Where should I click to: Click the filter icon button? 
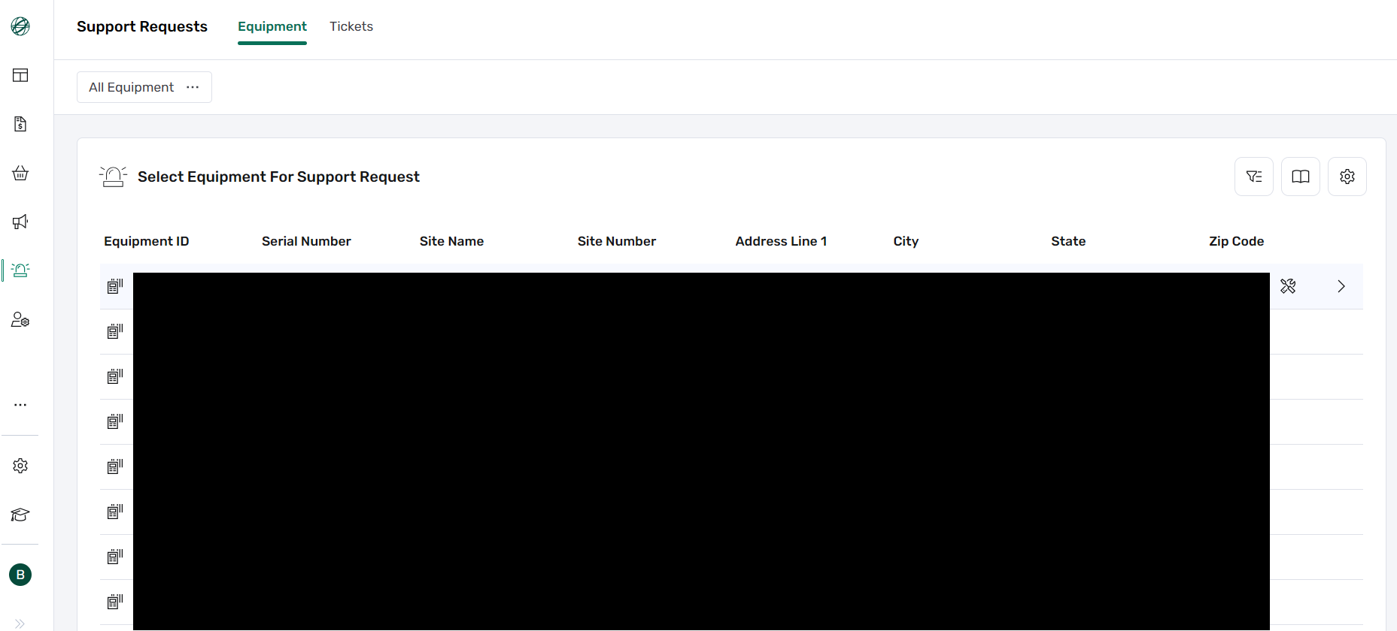[x=1254, y=177]
